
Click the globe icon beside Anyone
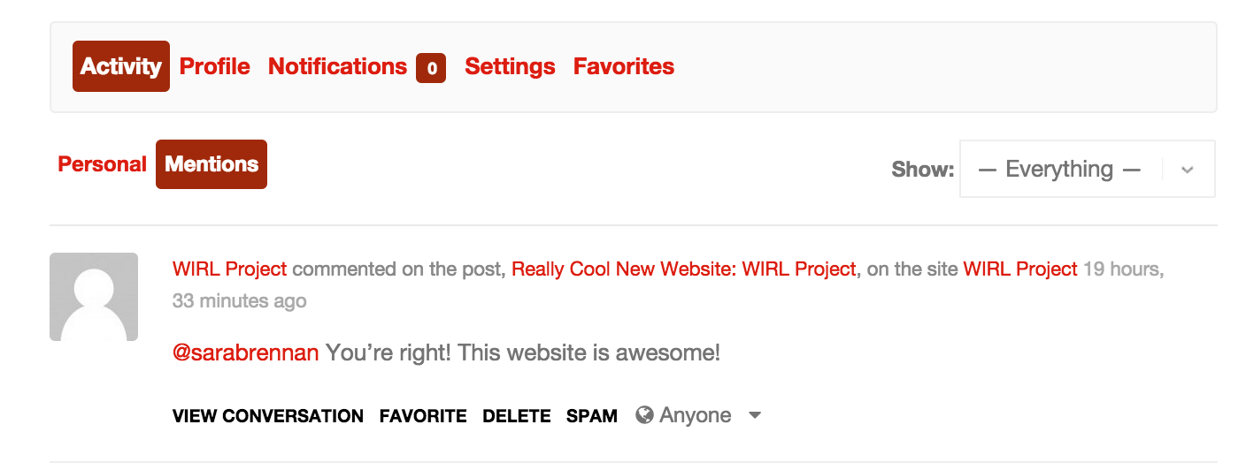click(x=645, y=415)
